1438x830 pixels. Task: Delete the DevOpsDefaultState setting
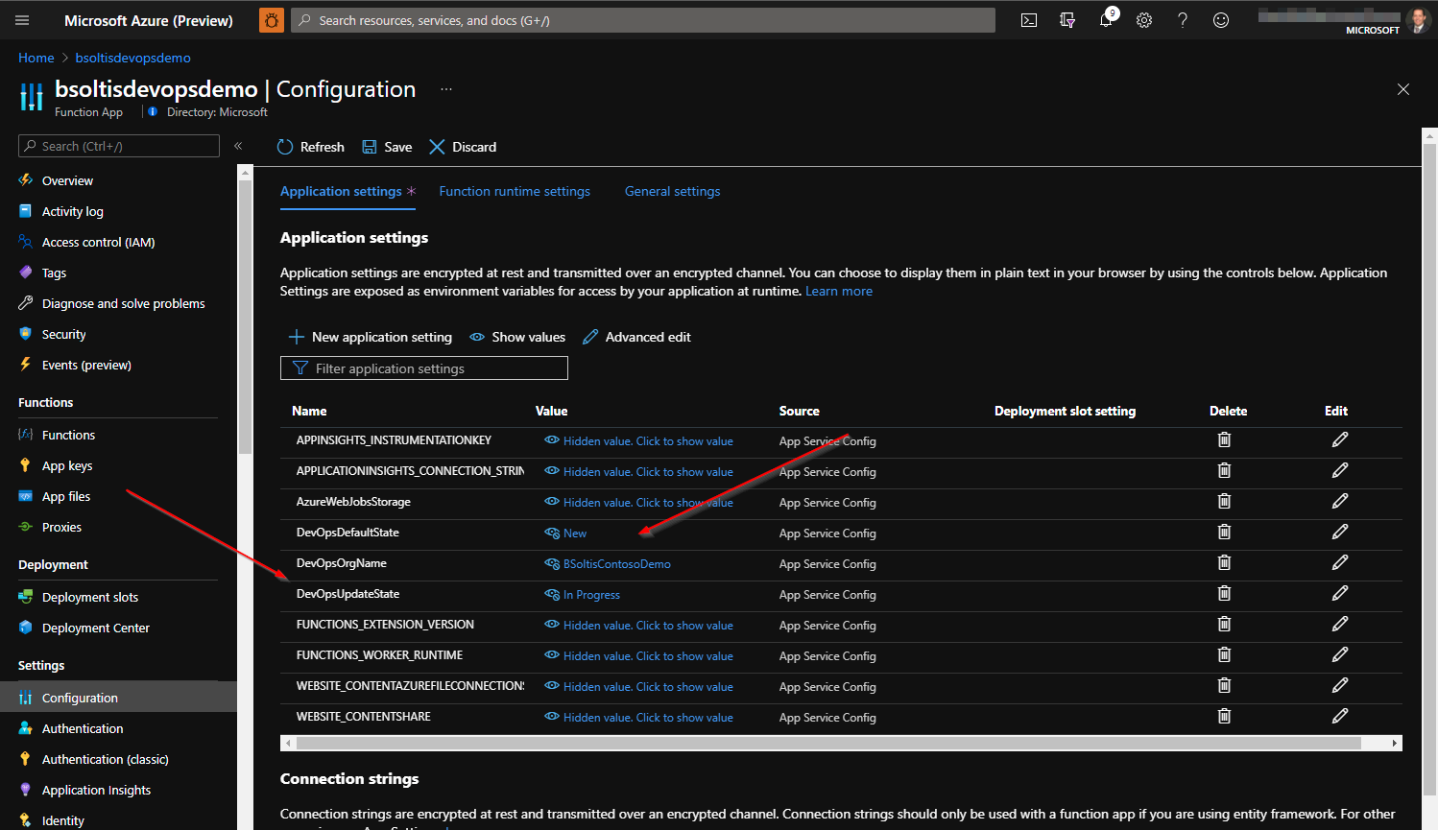1224,532
